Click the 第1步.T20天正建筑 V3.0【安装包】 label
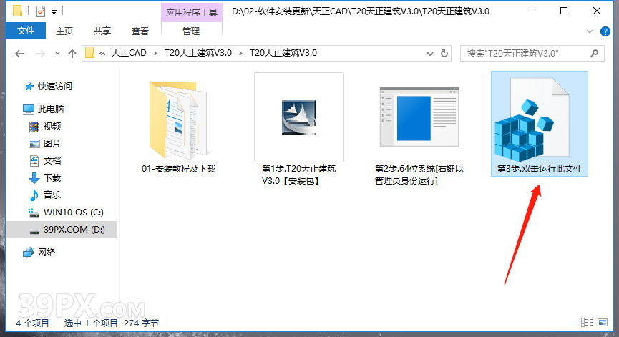Image resolution: width=619 pixels, height=337 pixels. coord(299,175)
